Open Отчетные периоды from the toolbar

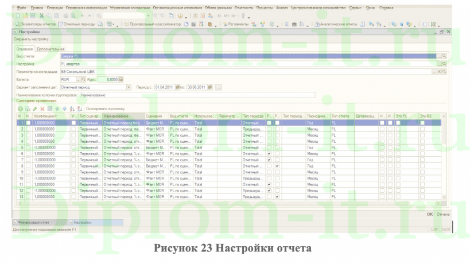[x=77, y=24]
